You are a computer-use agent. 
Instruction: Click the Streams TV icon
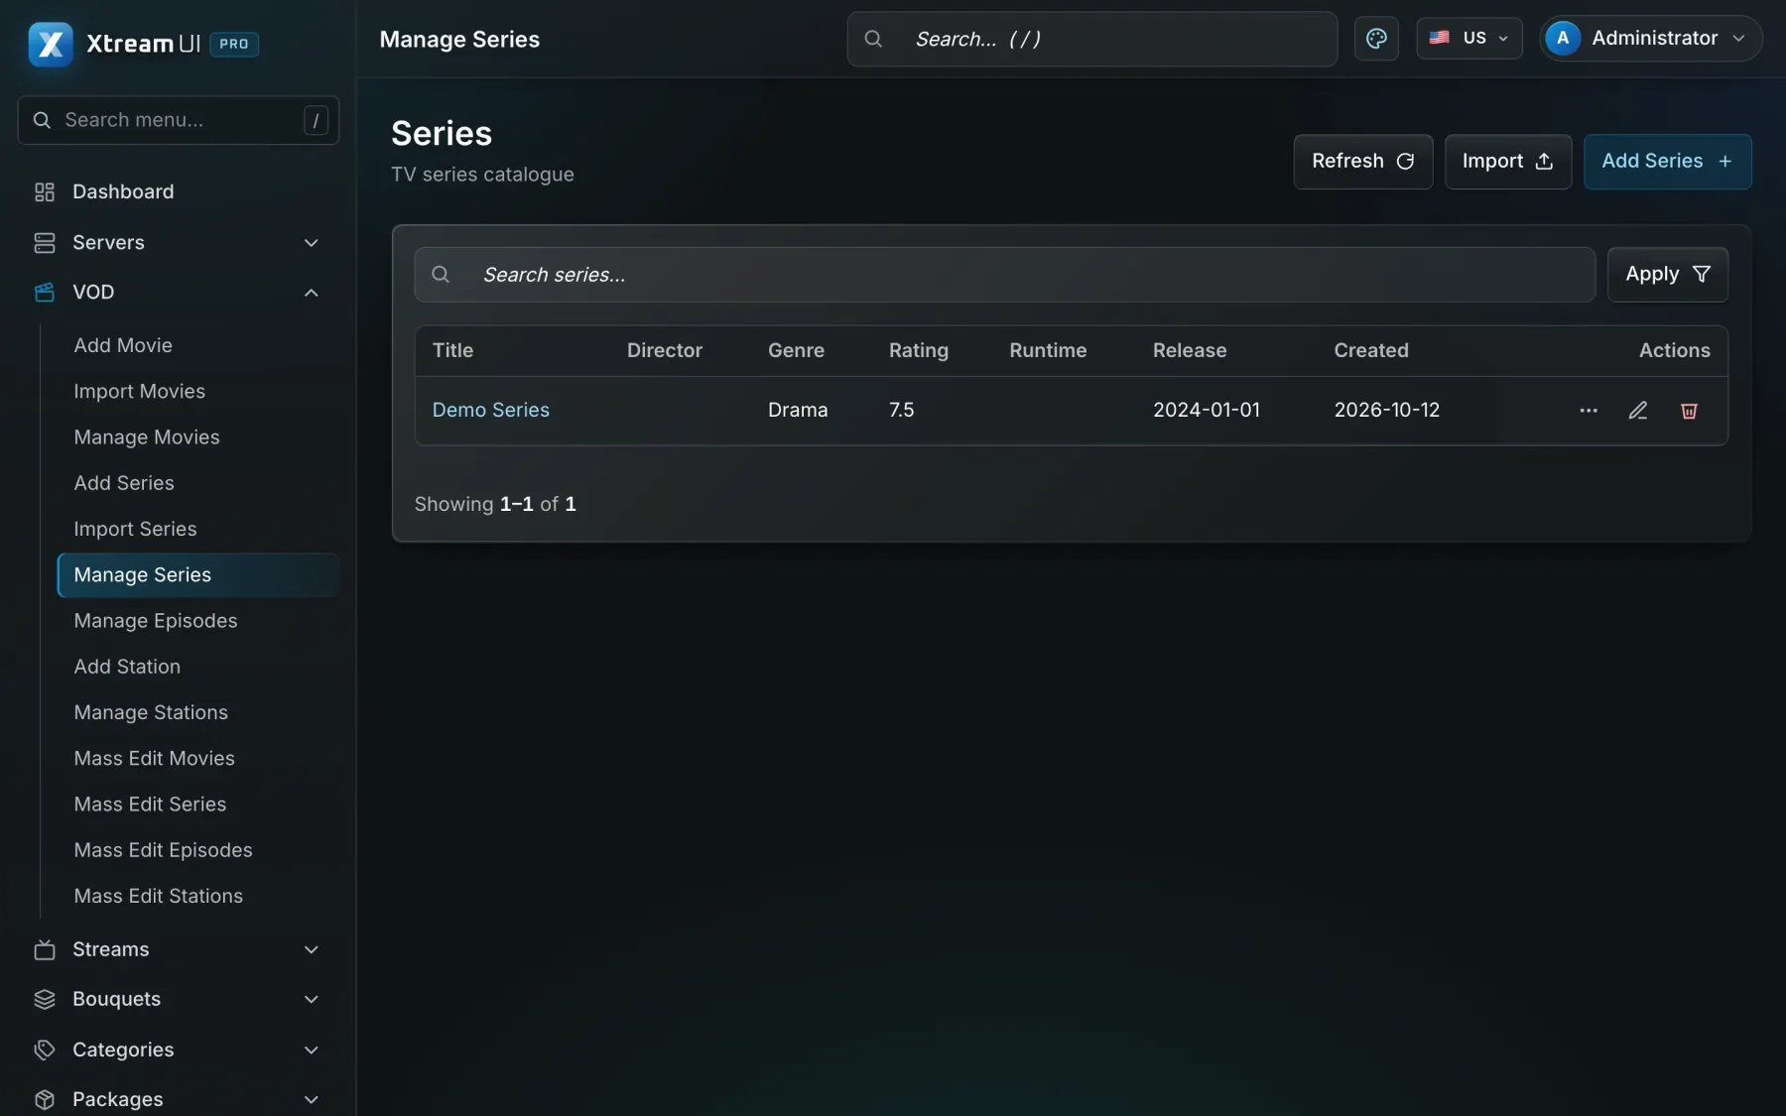pos(45,949)
